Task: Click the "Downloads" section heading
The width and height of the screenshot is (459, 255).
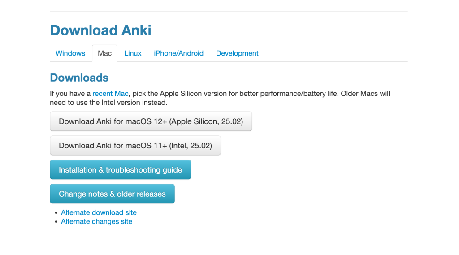Action: 79,78
